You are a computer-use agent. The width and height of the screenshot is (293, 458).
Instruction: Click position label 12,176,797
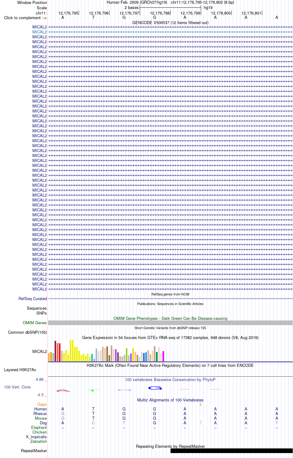tap(129, 13)
